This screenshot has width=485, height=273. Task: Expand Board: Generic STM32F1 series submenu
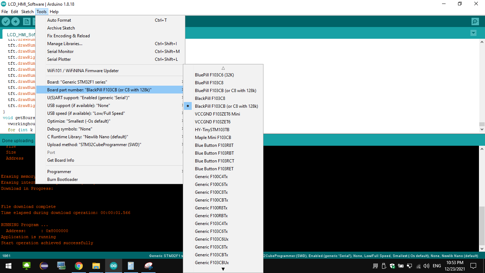point(110,82)
